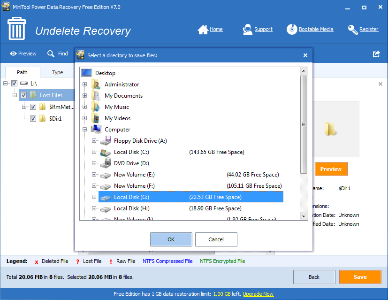Click the Desktop icon in directory tree
This screenshot has width=388, height=300.
87,73
